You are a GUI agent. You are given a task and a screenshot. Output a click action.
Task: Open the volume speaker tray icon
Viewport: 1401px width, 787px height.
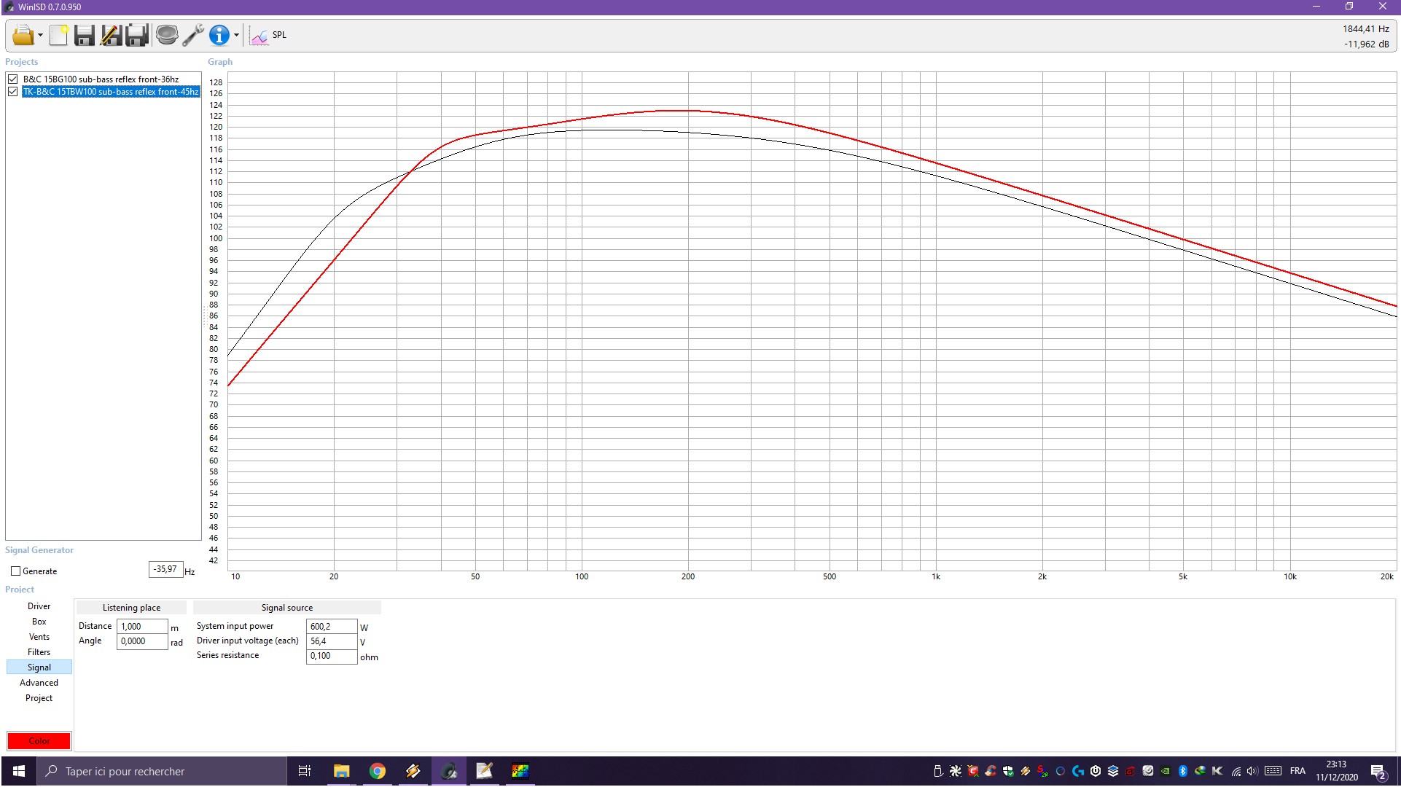[1253, 771]
